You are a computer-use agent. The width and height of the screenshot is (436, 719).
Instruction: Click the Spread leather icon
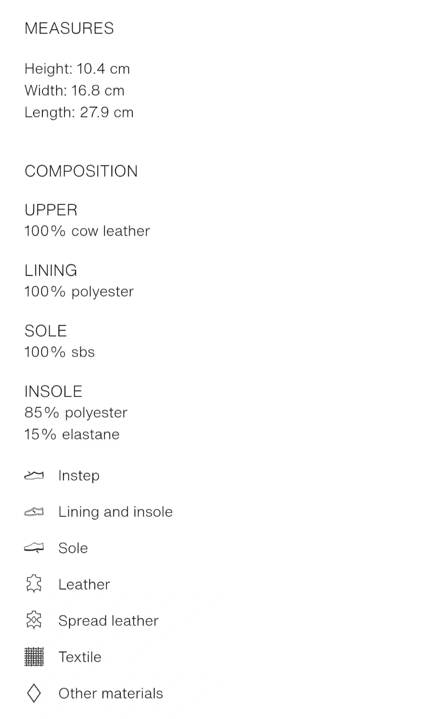tap(33, 621)
